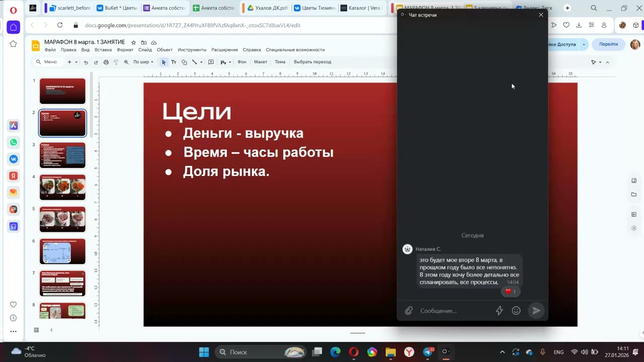Select slide 4 thumbnail with bouquets
This screenshot has width=644, height=362.
coord(62,187)
